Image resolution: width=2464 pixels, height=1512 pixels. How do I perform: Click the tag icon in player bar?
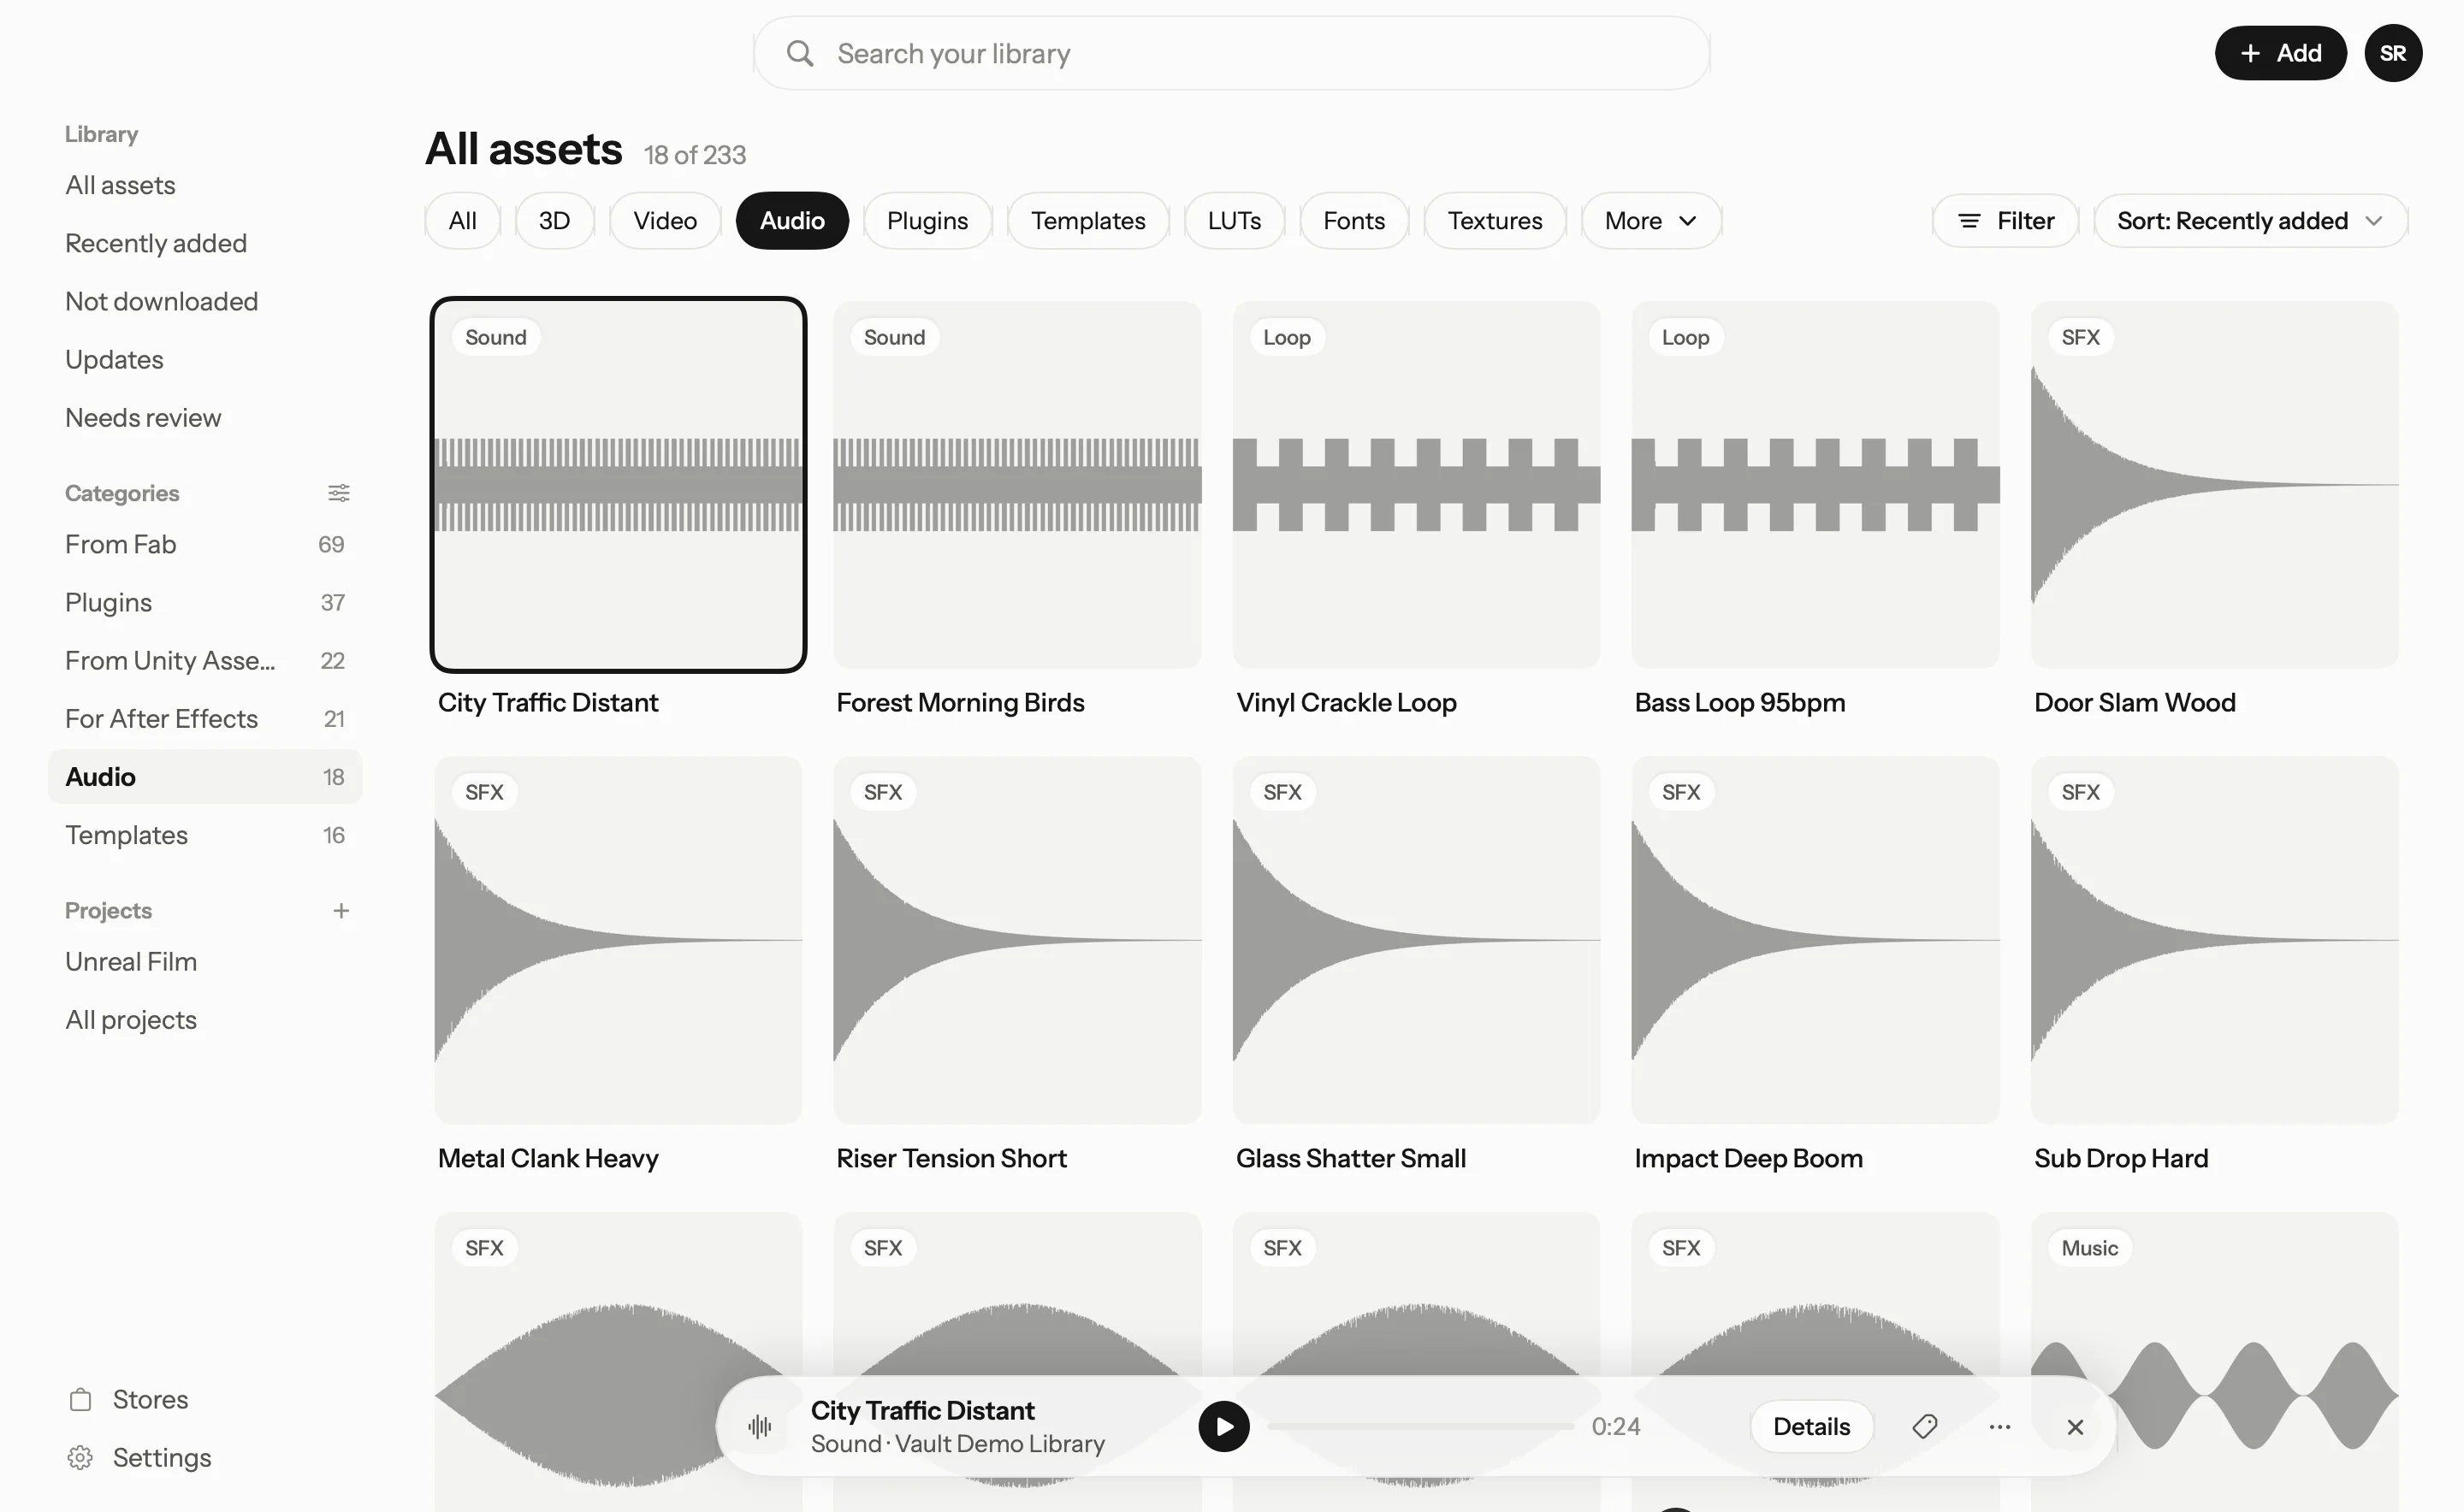(1925, 1426)
